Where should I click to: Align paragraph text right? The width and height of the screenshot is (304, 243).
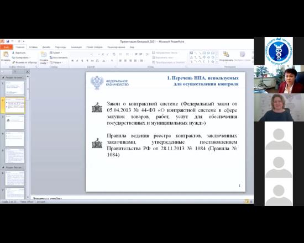click(x=130, y=61)
